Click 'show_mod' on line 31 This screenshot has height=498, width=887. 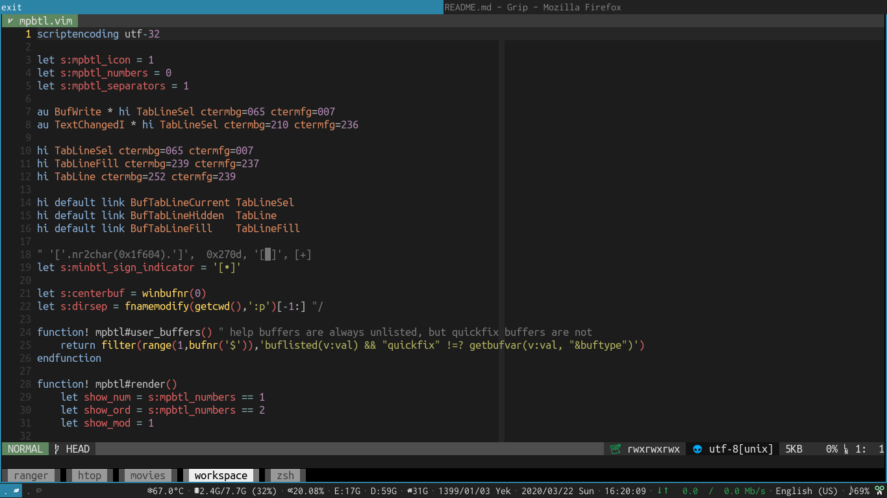[x=107, y=423]
